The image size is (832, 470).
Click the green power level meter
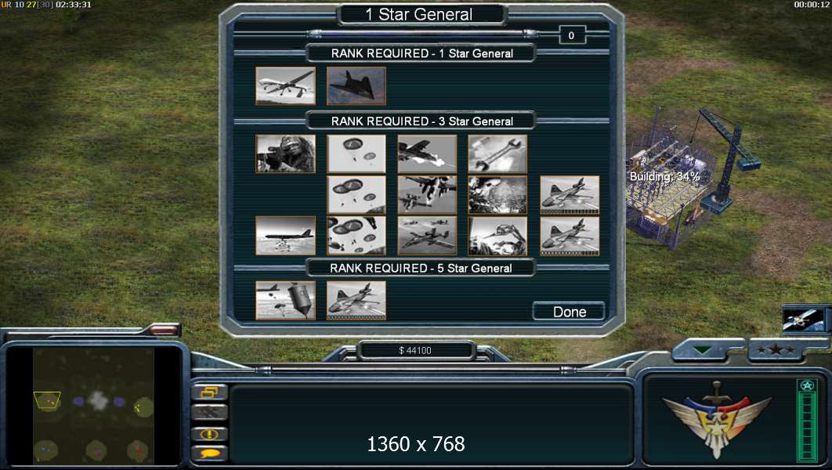pyautogui.click(x=807, y=421)
